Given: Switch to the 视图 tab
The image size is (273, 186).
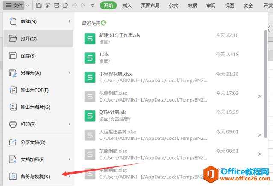Looking at the screenshot, I should (x=229, y=6).
